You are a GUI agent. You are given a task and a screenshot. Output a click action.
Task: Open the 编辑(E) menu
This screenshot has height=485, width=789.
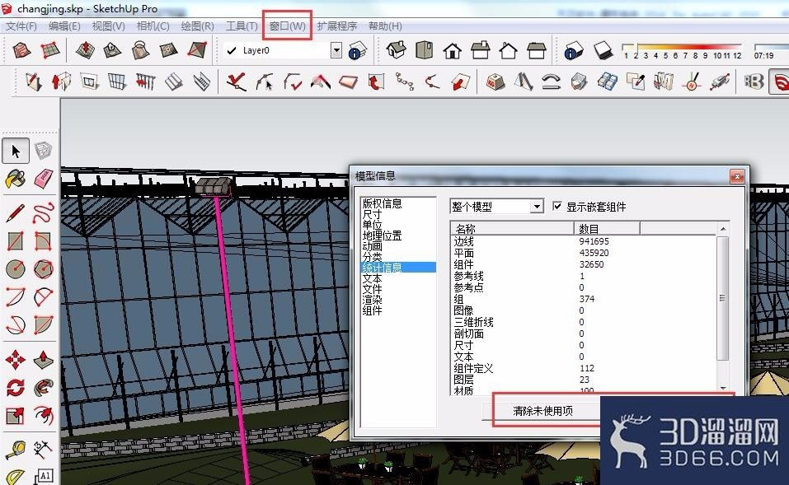[x=64, y=26]
